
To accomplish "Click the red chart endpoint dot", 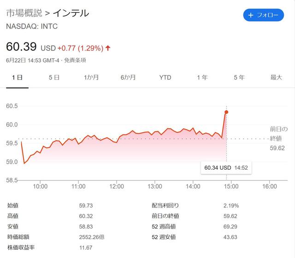I will (x=226, y=112).
